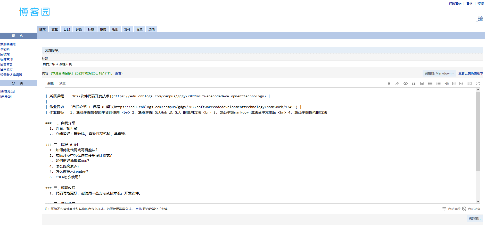Screen dimensions: 485x225
Task: Switch to side-by-side preview with the split view icon
Action: [470, 83]
